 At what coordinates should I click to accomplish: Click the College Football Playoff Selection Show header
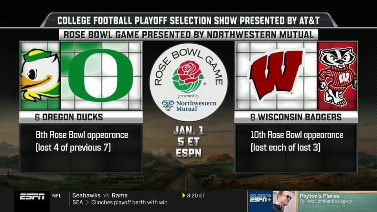coord(188,20)
